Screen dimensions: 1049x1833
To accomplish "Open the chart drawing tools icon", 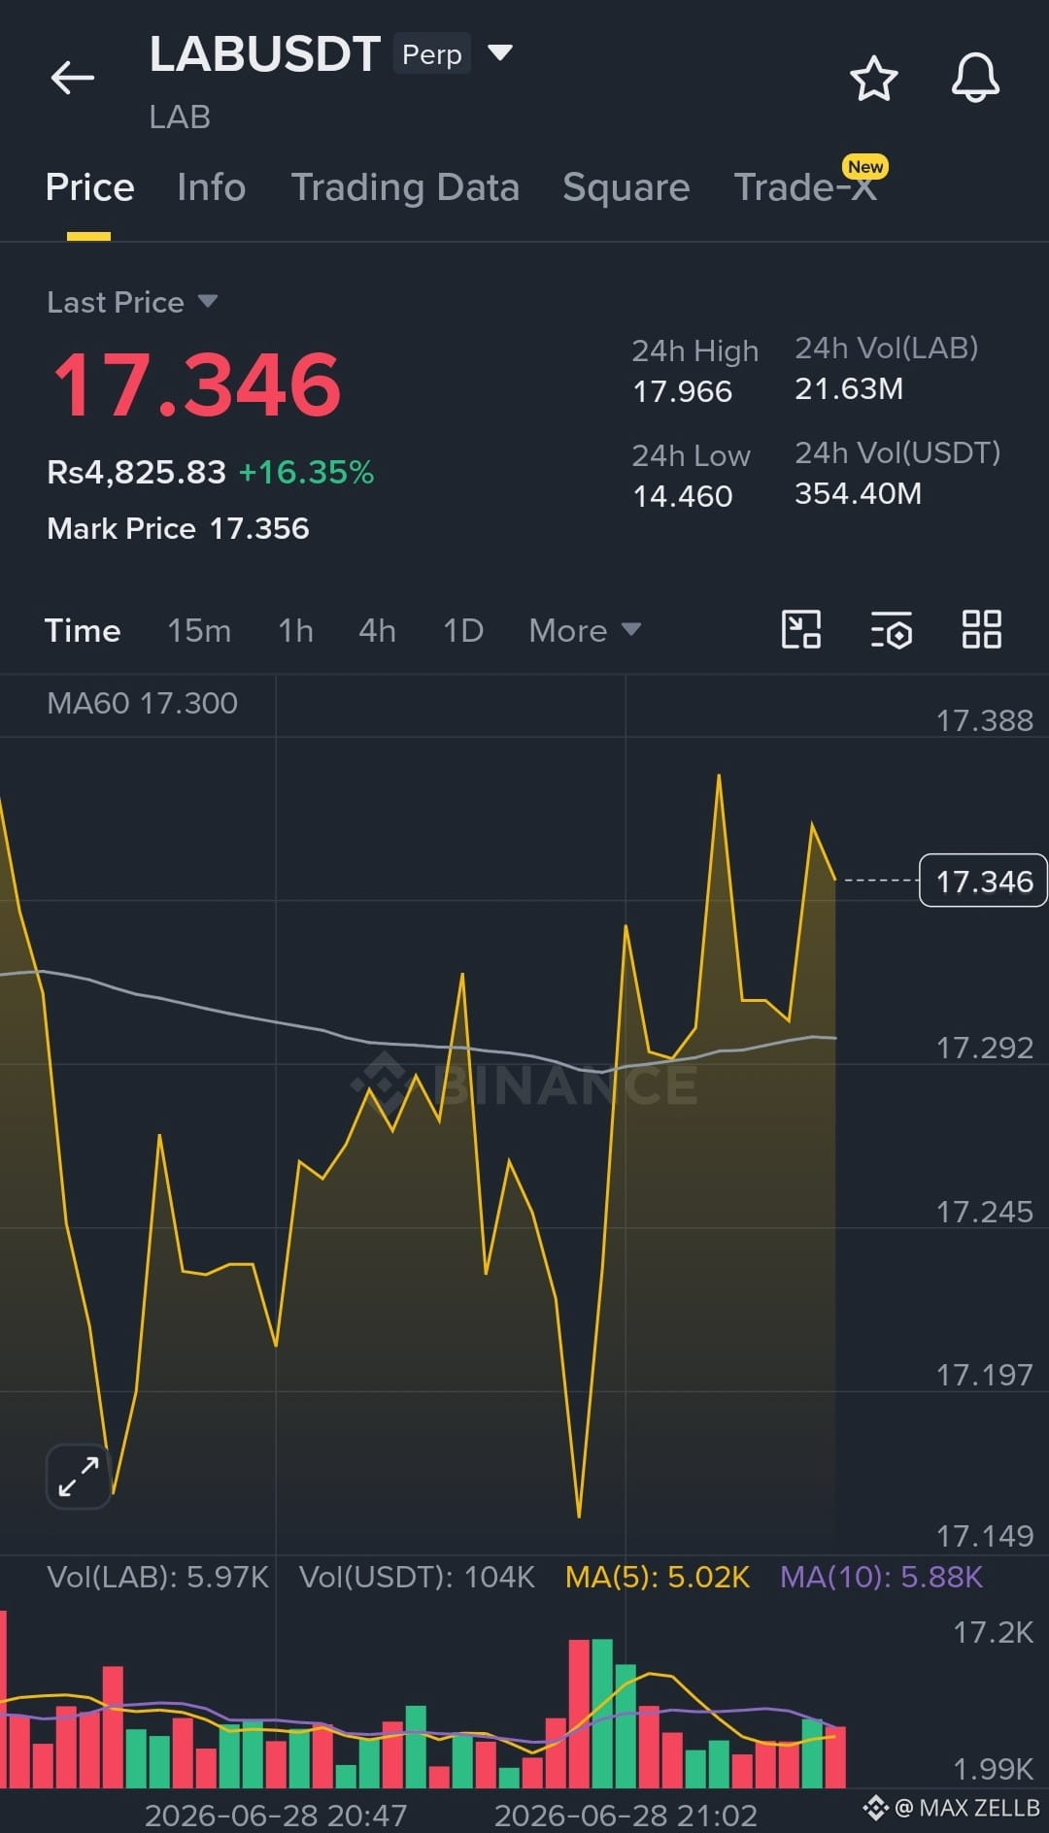I will (801, 629).
